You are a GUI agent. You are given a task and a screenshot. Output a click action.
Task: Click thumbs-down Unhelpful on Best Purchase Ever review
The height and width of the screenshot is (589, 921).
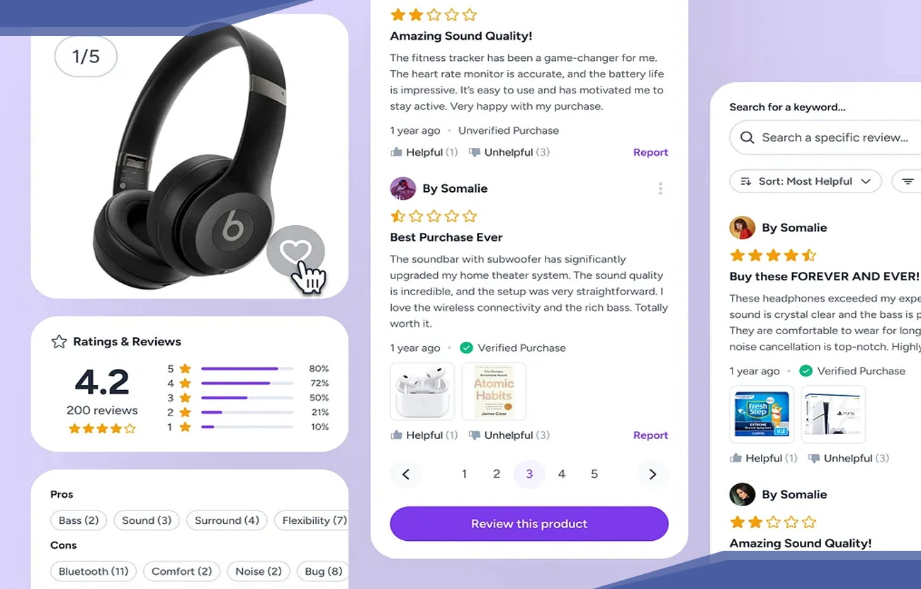509,435
